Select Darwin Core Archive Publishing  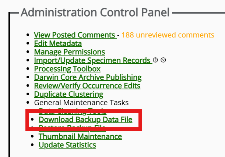point(88,78)
